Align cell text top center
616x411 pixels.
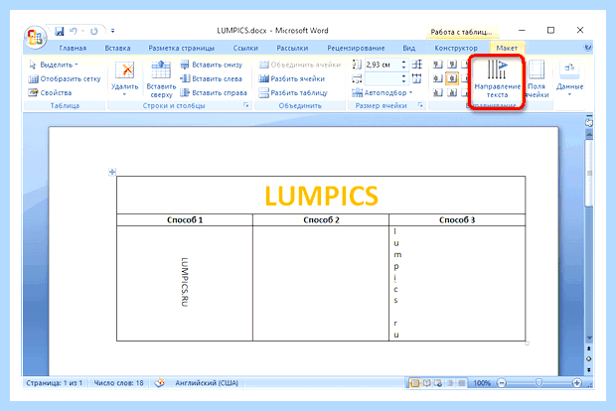[x=452, y=65]
